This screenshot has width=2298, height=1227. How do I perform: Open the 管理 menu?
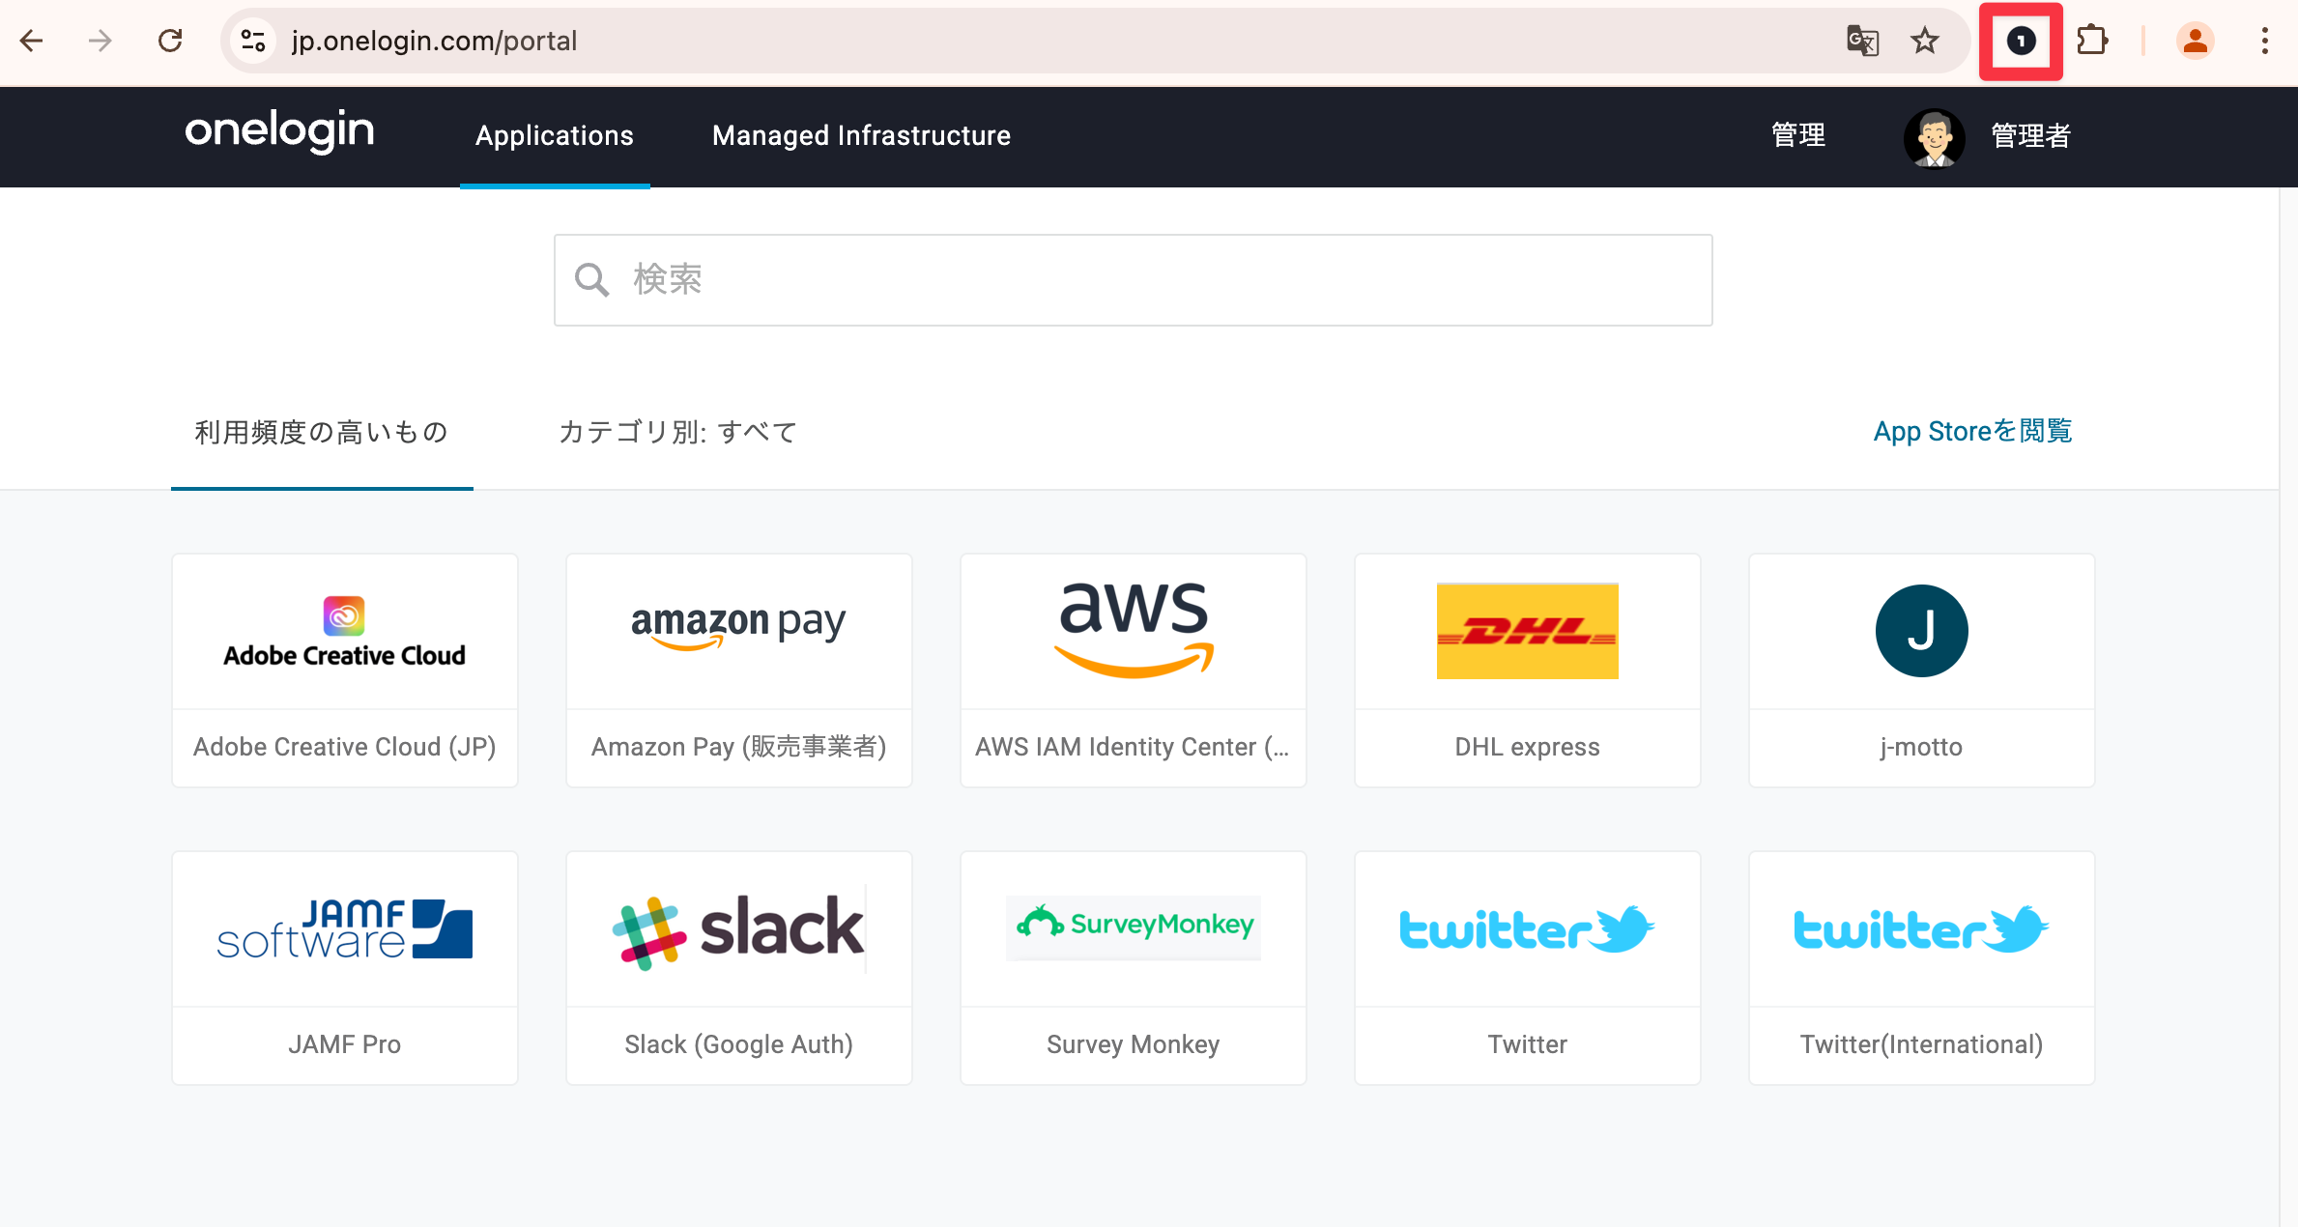pos(1798,136)
